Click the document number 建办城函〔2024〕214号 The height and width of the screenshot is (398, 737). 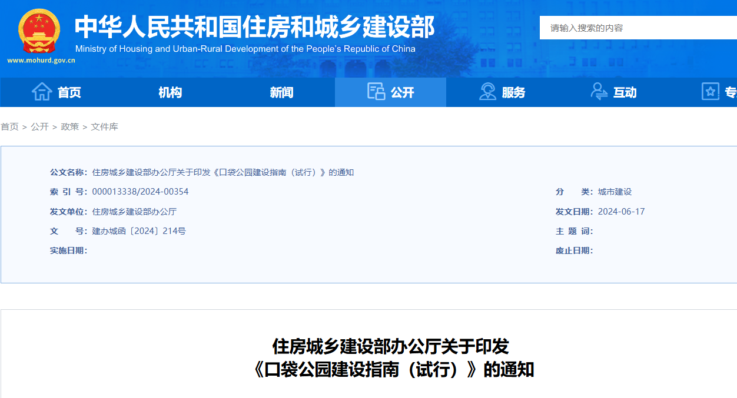[x=139, y=231]
